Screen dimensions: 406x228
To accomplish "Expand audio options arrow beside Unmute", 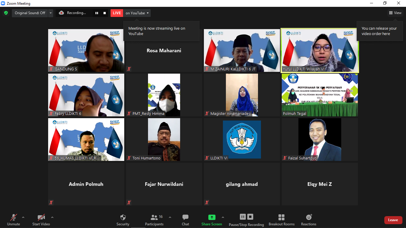I will [23, 217].
